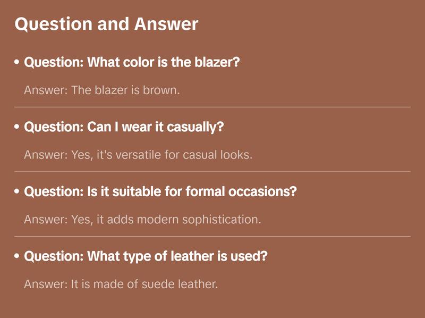
Task: Click the bullet before the casual wear question
Action: coord(18,128)
